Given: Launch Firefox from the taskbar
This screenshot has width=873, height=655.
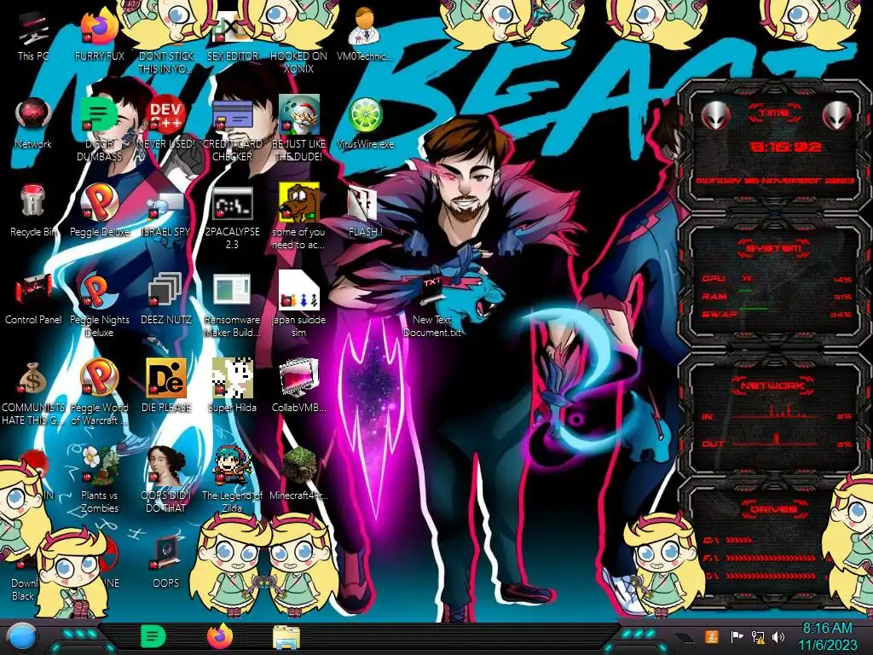Looking at the screenshot, I should 220,636.
